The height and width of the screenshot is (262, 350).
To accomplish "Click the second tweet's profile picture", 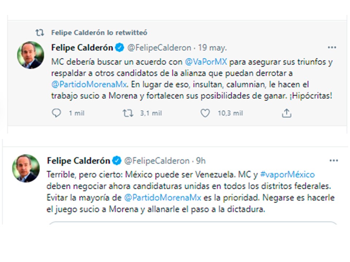I will click(26, 168).
